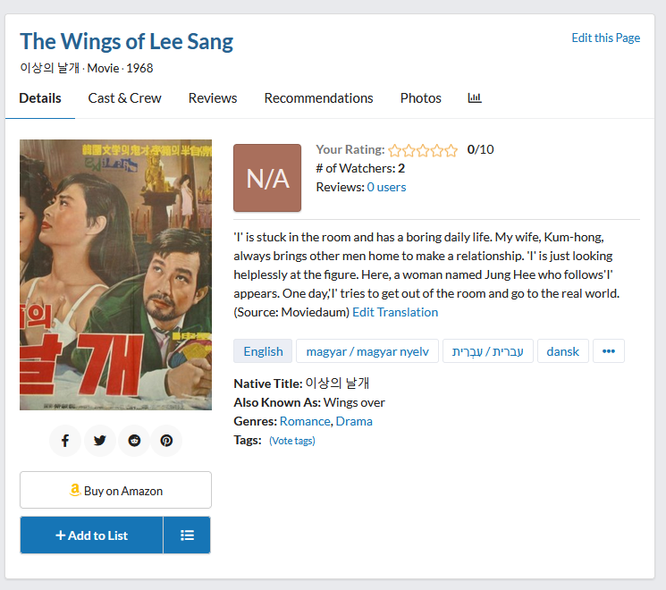This screenshot has width=666, height=590.
Task: Select magyar / magyar nyelv language
Action: tap(367, 350)
